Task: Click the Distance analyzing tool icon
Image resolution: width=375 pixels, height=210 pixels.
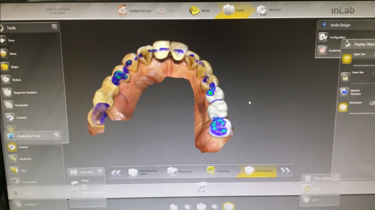Action: coord(17,193)
